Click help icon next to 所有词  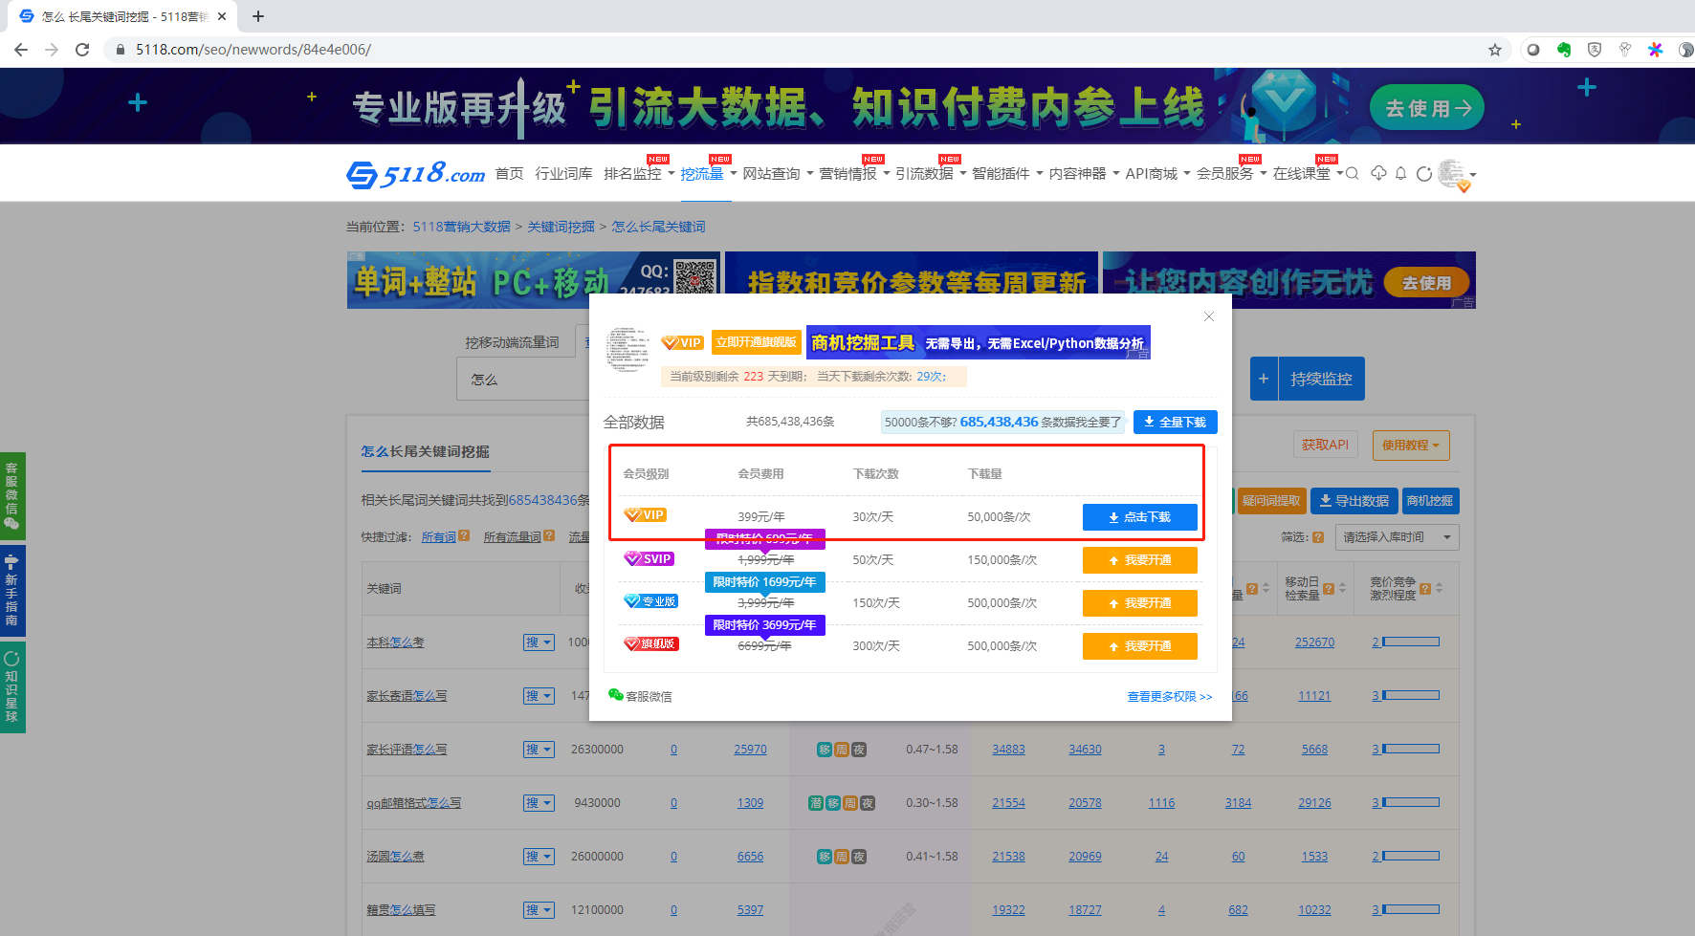[x=464, y=536]
